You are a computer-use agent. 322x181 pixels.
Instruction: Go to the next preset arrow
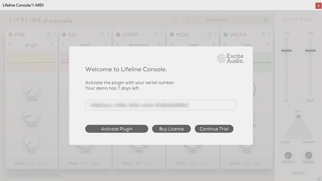point(193,19)
